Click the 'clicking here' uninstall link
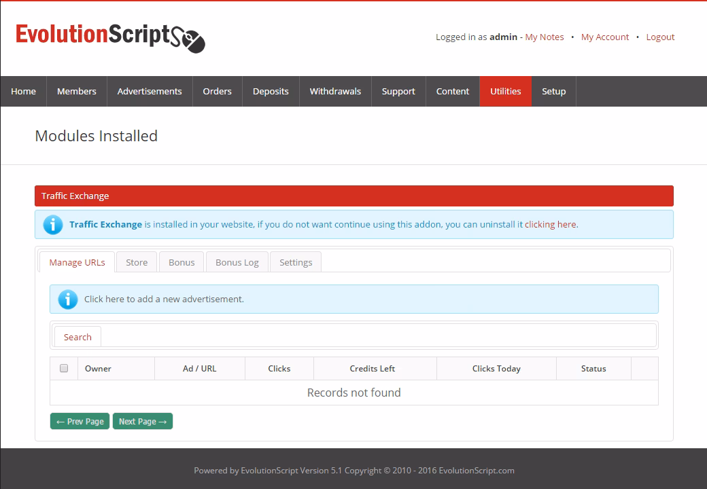Viewport: 707px width, 489px height. 550,224
